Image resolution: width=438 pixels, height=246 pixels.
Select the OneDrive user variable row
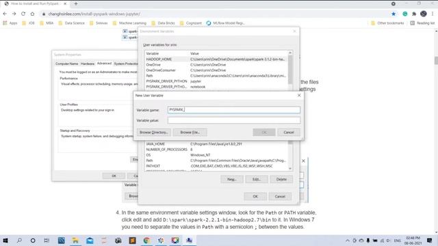click(216, 65)
